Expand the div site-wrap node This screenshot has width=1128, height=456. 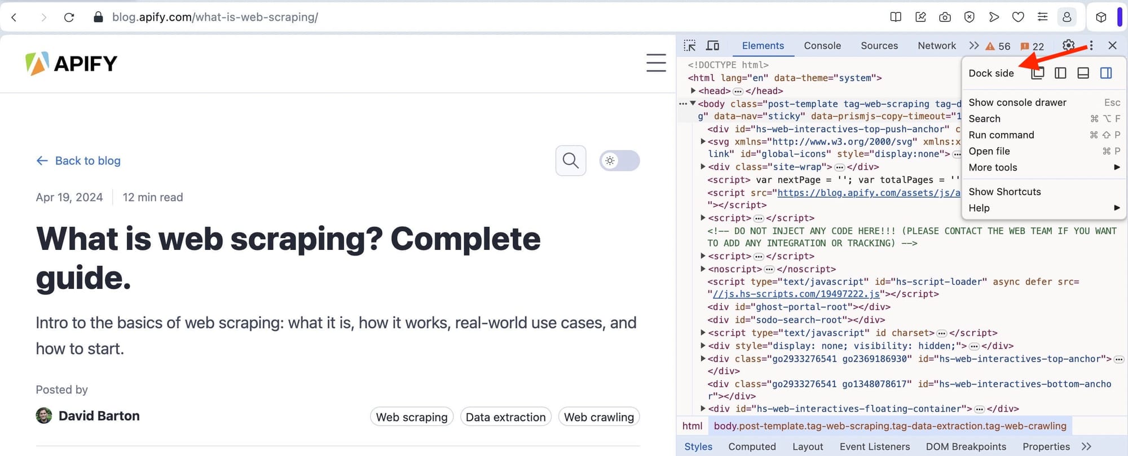[703, 167]
